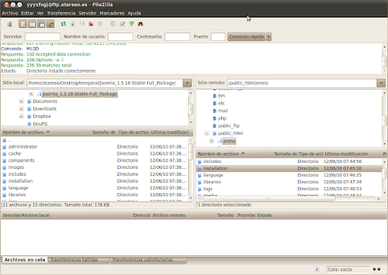This screenshot has height=275, width=388.
Task: Open the Servidor menu
Action: coord(87,13)
